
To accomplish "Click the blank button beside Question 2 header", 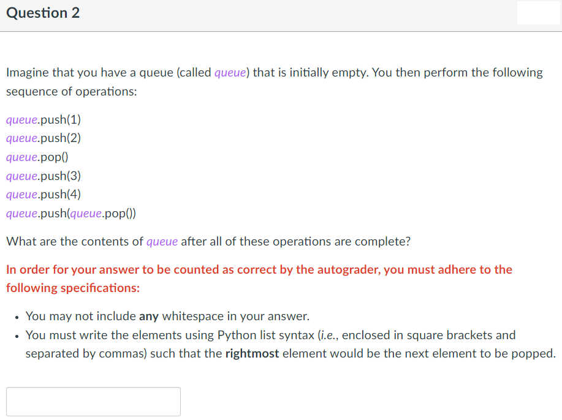I will [x=537, y=13].
